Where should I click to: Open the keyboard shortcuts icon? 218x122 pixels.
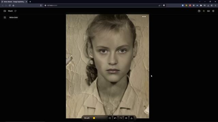(x=208, y=11)
